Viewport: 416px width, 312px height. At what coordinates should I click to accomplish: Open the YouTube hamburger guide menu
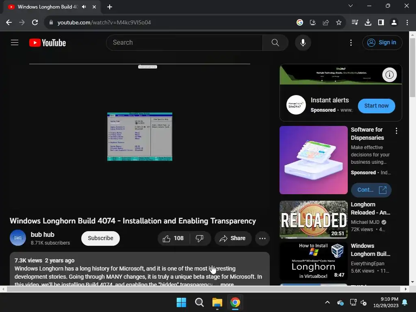15,42
